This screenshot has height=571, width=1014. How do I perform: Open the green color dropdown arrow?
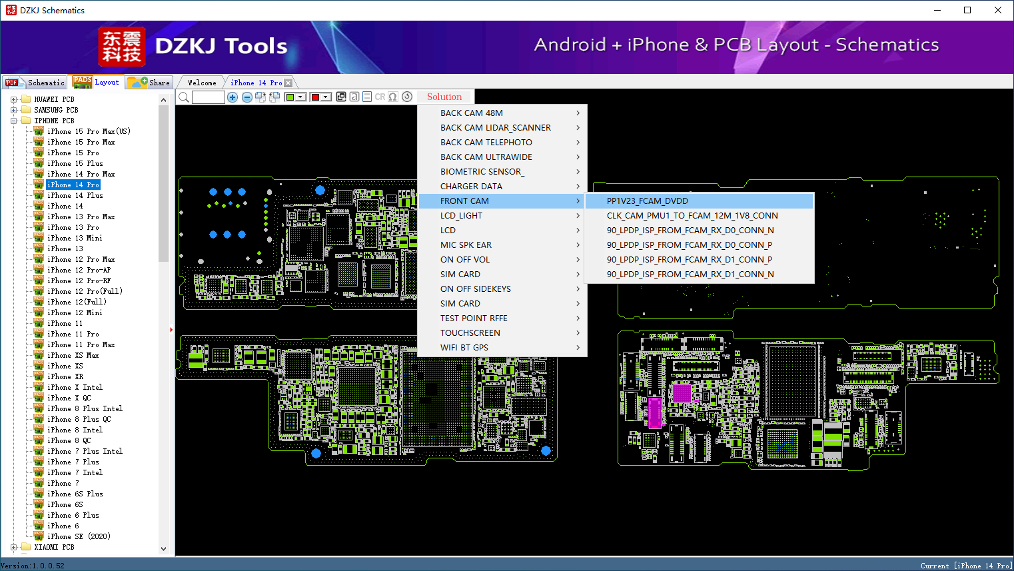[x=300, y=97]
